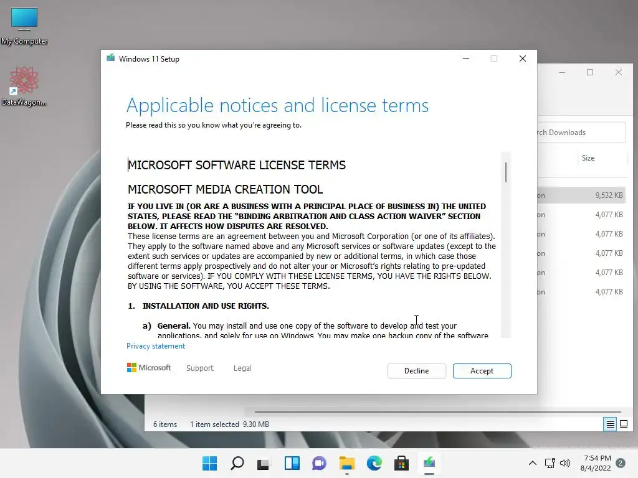Screen dimensions: 638x478
Task: Select the 9,532 KB file row in Explorer
Action: 582,195
